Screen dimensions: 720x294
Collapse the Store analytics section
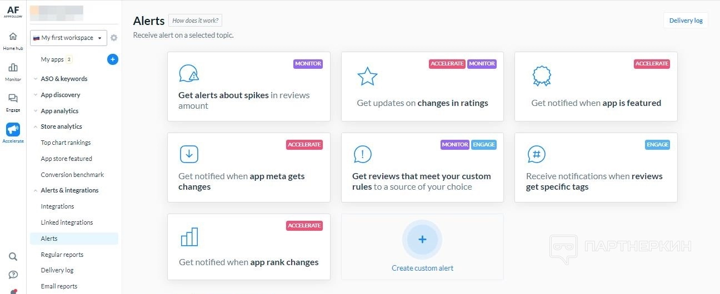pos(61,126)
